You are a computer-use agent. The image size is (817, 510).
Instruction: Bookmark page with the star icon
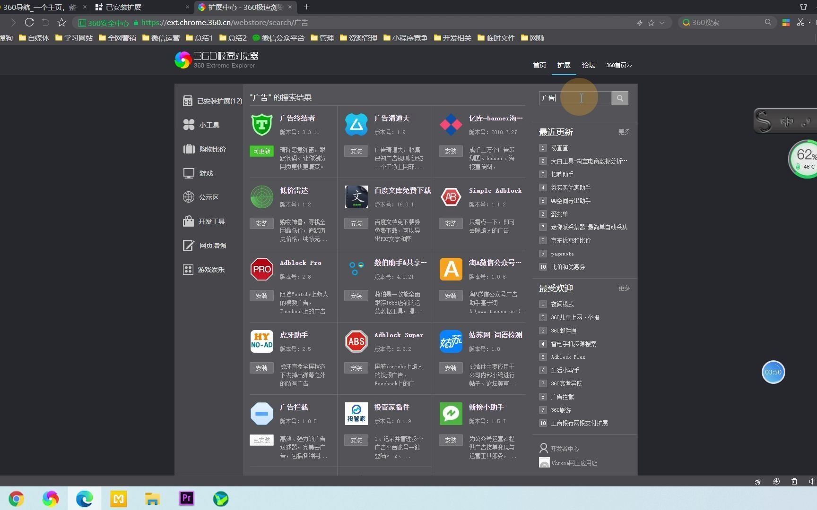(61, 22)
